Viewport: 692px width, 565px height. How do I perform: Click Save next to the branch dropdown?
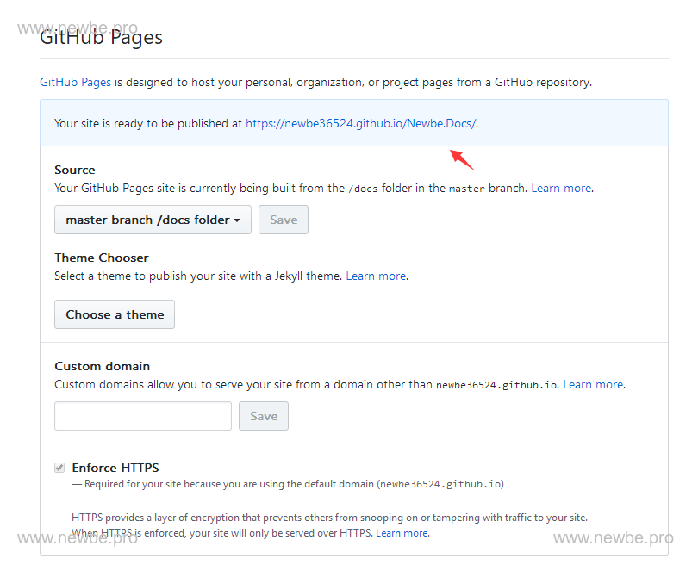point(284,220)
